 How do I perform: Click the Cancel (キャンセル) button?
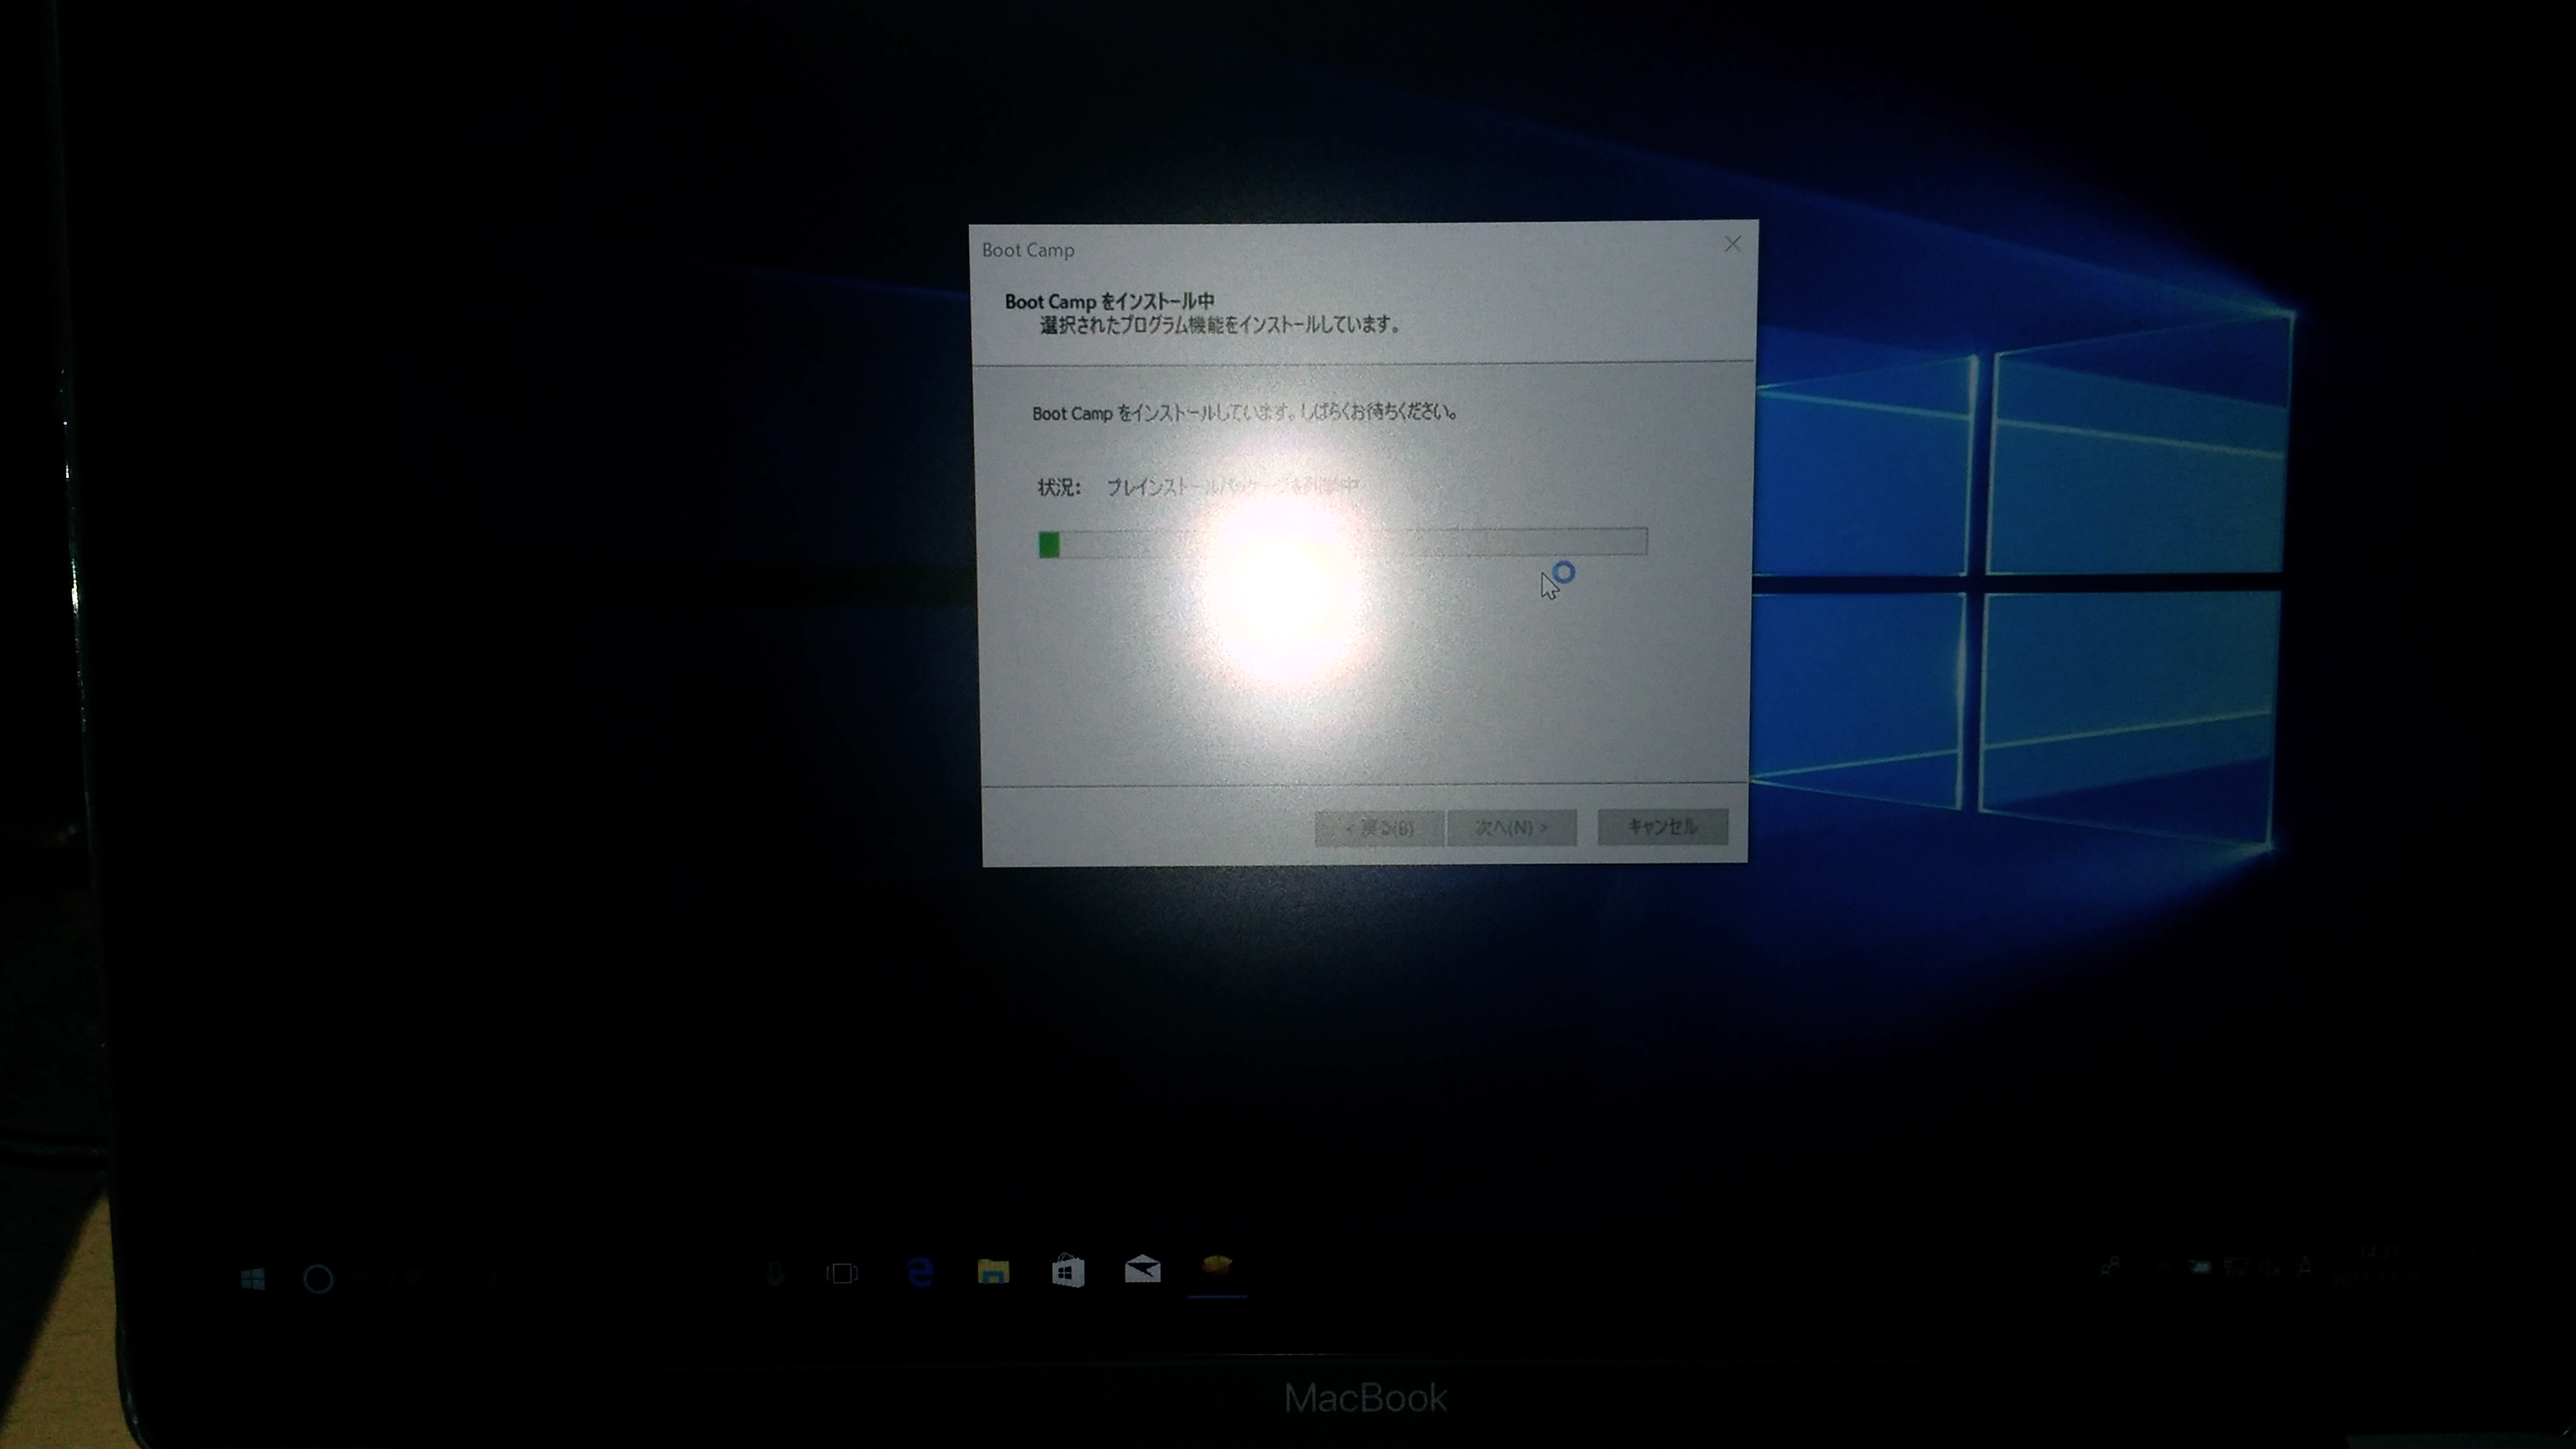1662,826
